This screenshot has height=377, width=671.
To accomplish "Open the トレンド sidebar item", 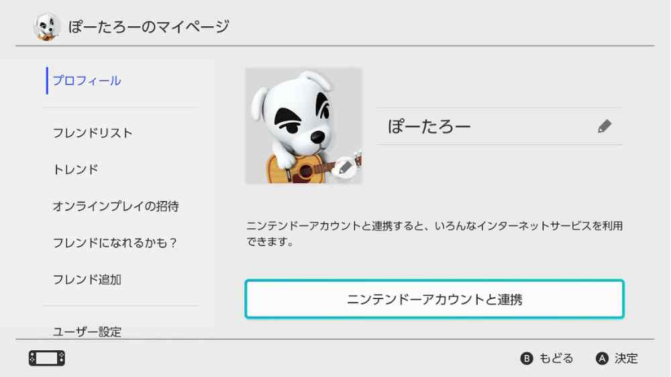I will 76,170.
